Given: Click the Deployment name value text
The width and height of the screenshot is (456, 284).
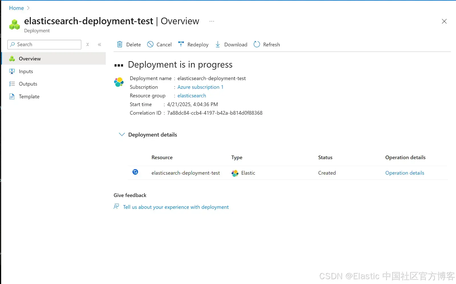Looking at the screenshot, I should click(211, 78).
